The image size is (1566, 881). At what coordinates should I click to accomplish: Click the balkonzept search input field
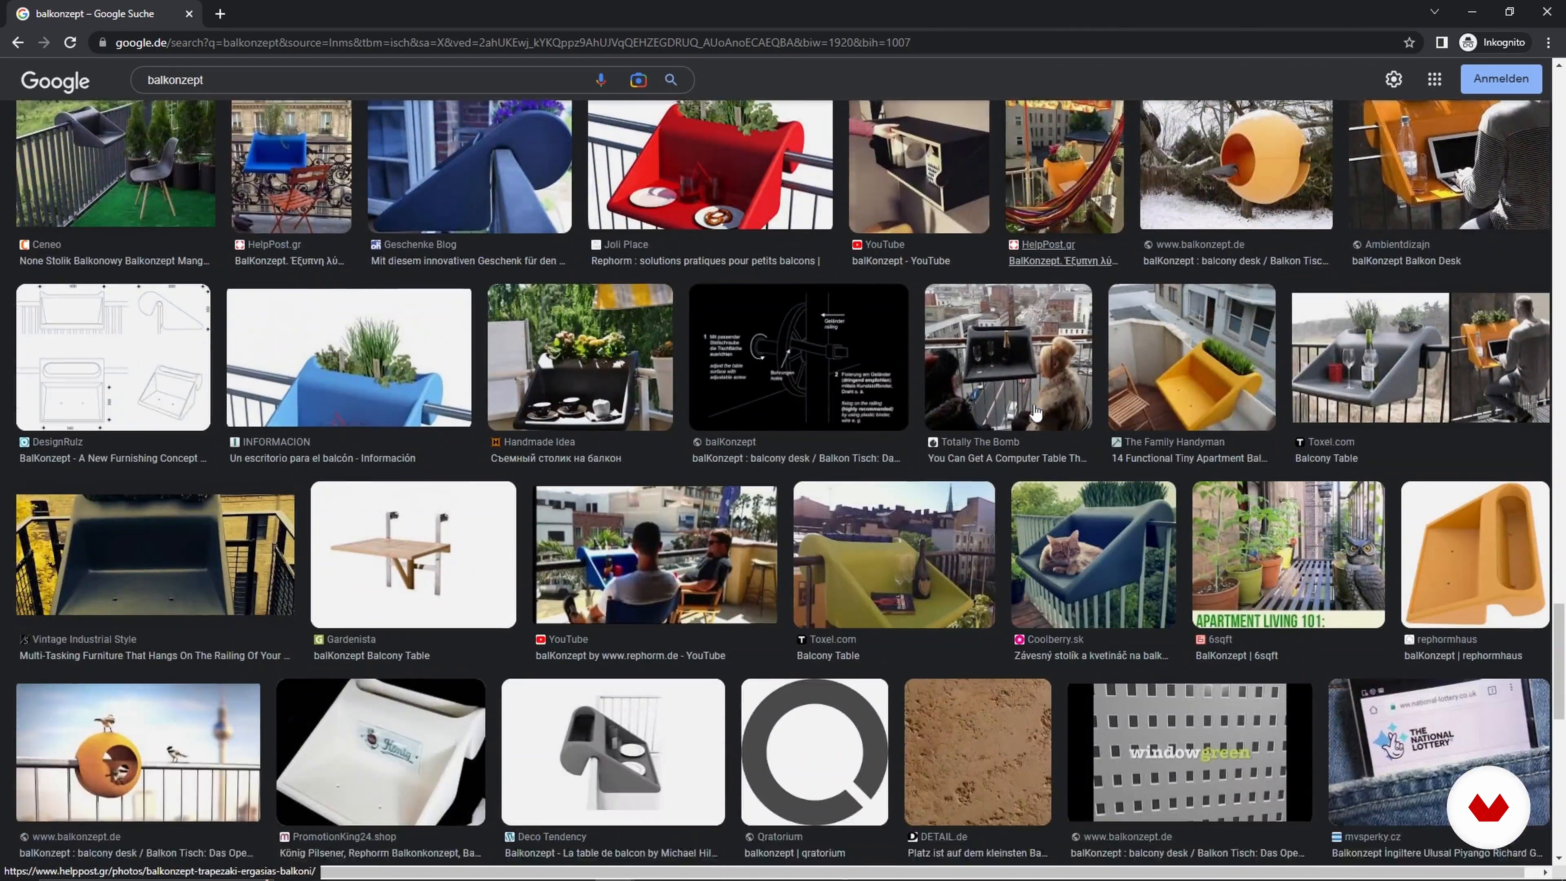pos(365,80)
